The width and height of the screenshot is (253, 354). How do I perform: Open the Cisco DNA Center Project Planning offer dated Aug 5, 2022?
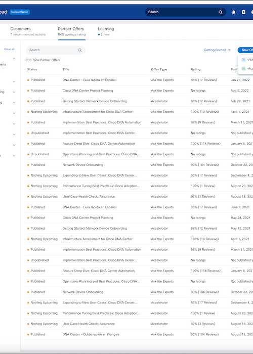(x=88, y=91)
